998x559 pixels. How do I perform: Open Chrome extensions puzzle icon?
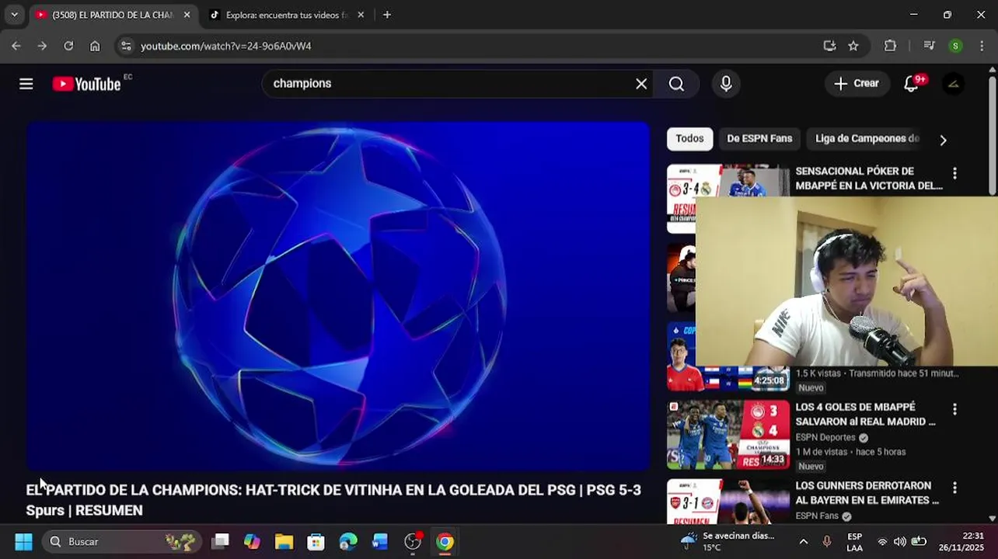(890, 46)
